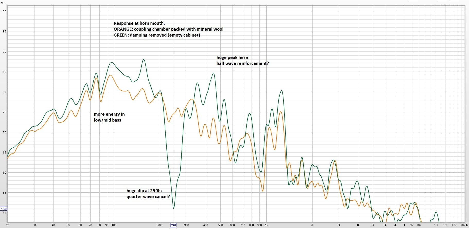
Task: Click the 60 Hz frequency axis label
Action: [80, 225]
